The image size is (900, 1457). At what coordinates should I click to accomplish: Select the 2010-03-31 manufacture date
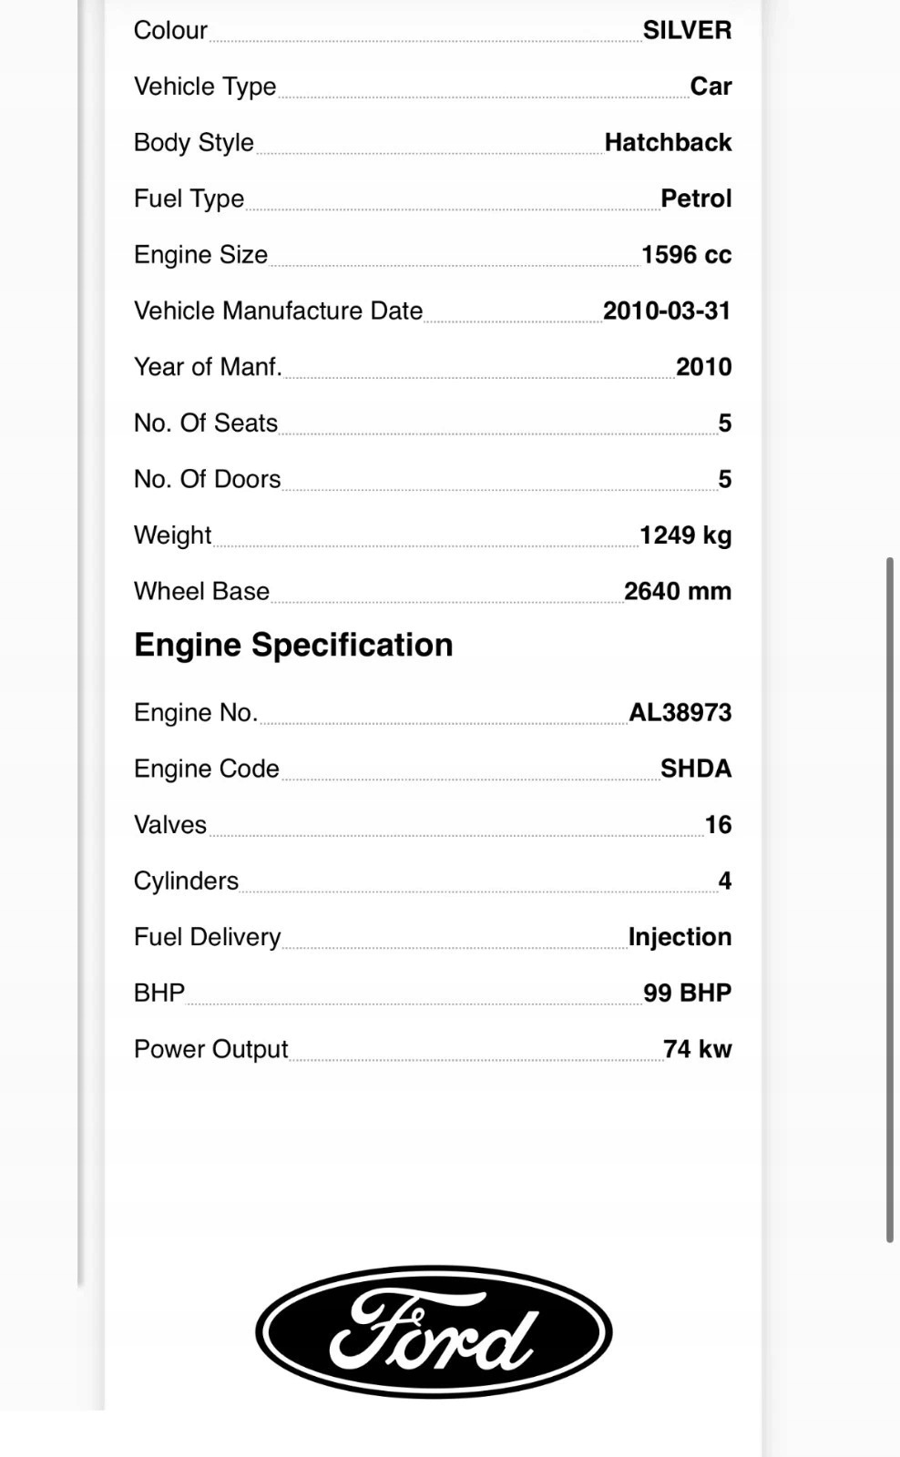pos(667,311)
